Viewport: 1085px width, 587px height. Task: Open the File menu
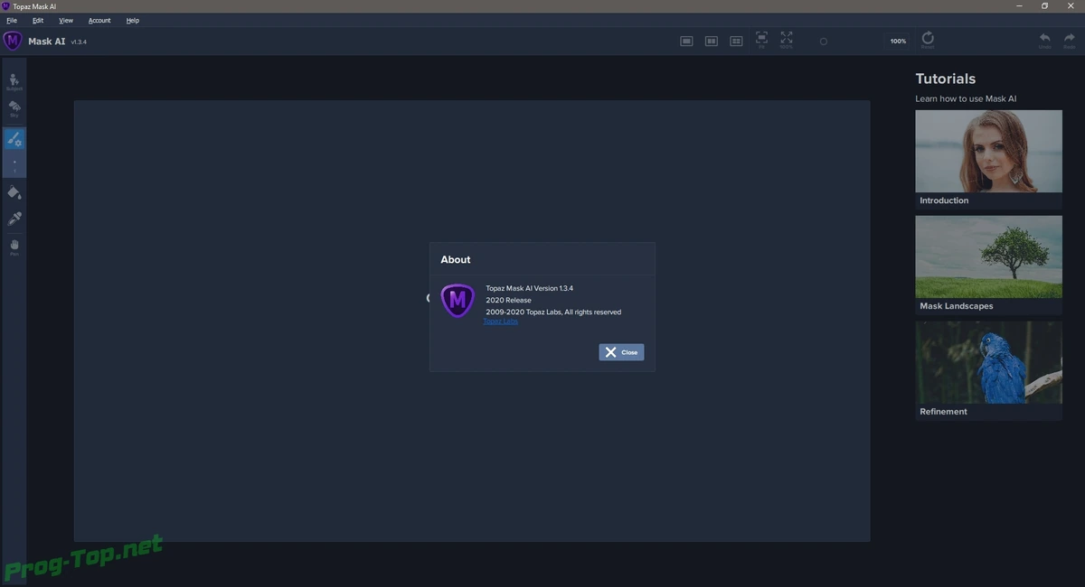click(x=12, y=20)
